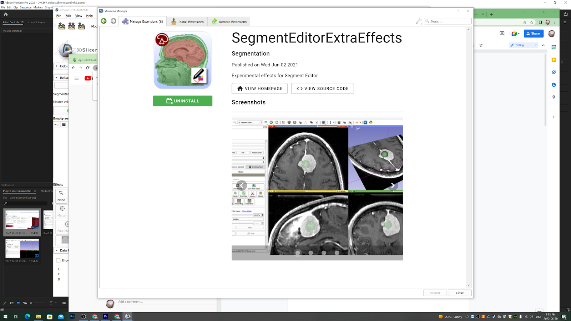The width and height of the screenshot is (571, 321).
Task: Open the wrench settings icon in Extensions Manager
Action: pyautogui.click(x=419, y=21)
